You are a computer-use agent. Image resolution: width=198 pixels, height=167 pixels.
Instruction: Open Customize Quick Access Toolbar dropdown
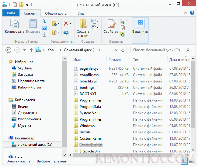(27, 5)
